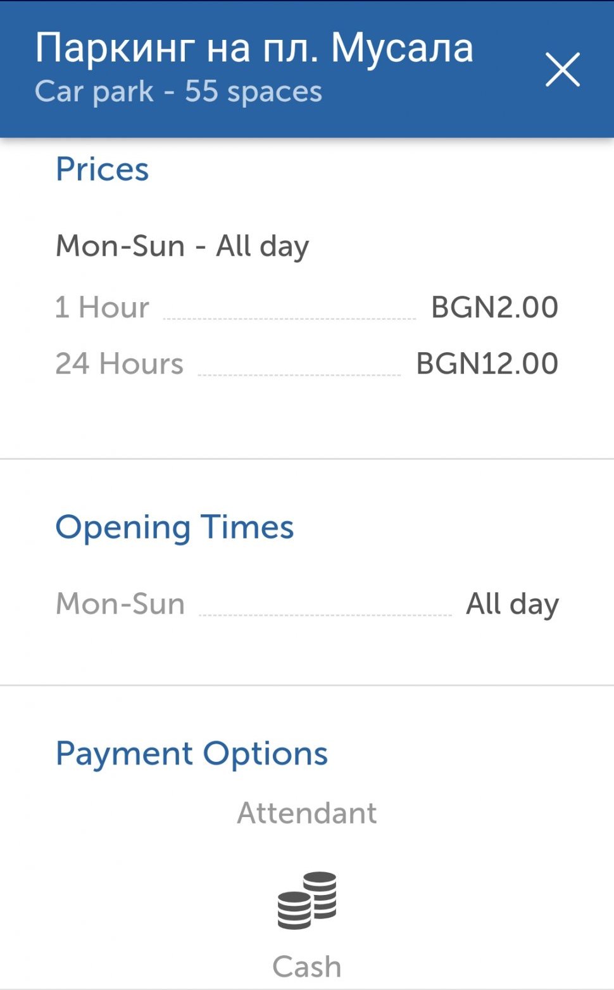Tap 'All day' value under Opening Times
This screenshot has width=614, height=990.
point(512,604)
